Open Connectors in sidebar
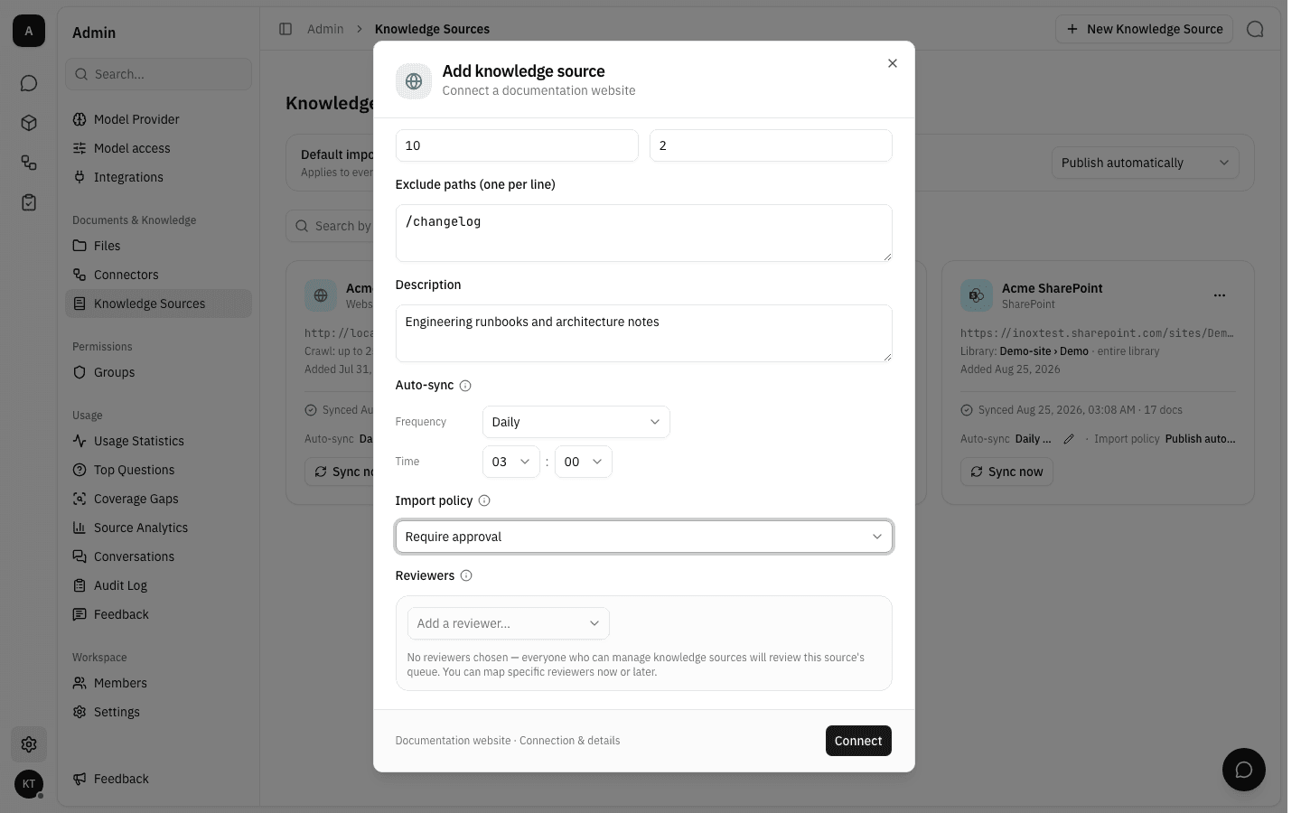Screen dimensions: 1301x813 (159, 275)
